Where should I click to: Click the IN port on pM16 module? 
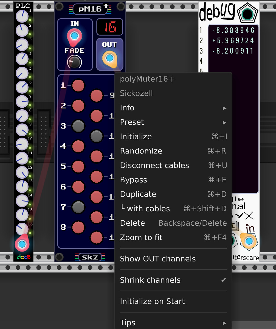pyautogui.click(x=74, y=36)
